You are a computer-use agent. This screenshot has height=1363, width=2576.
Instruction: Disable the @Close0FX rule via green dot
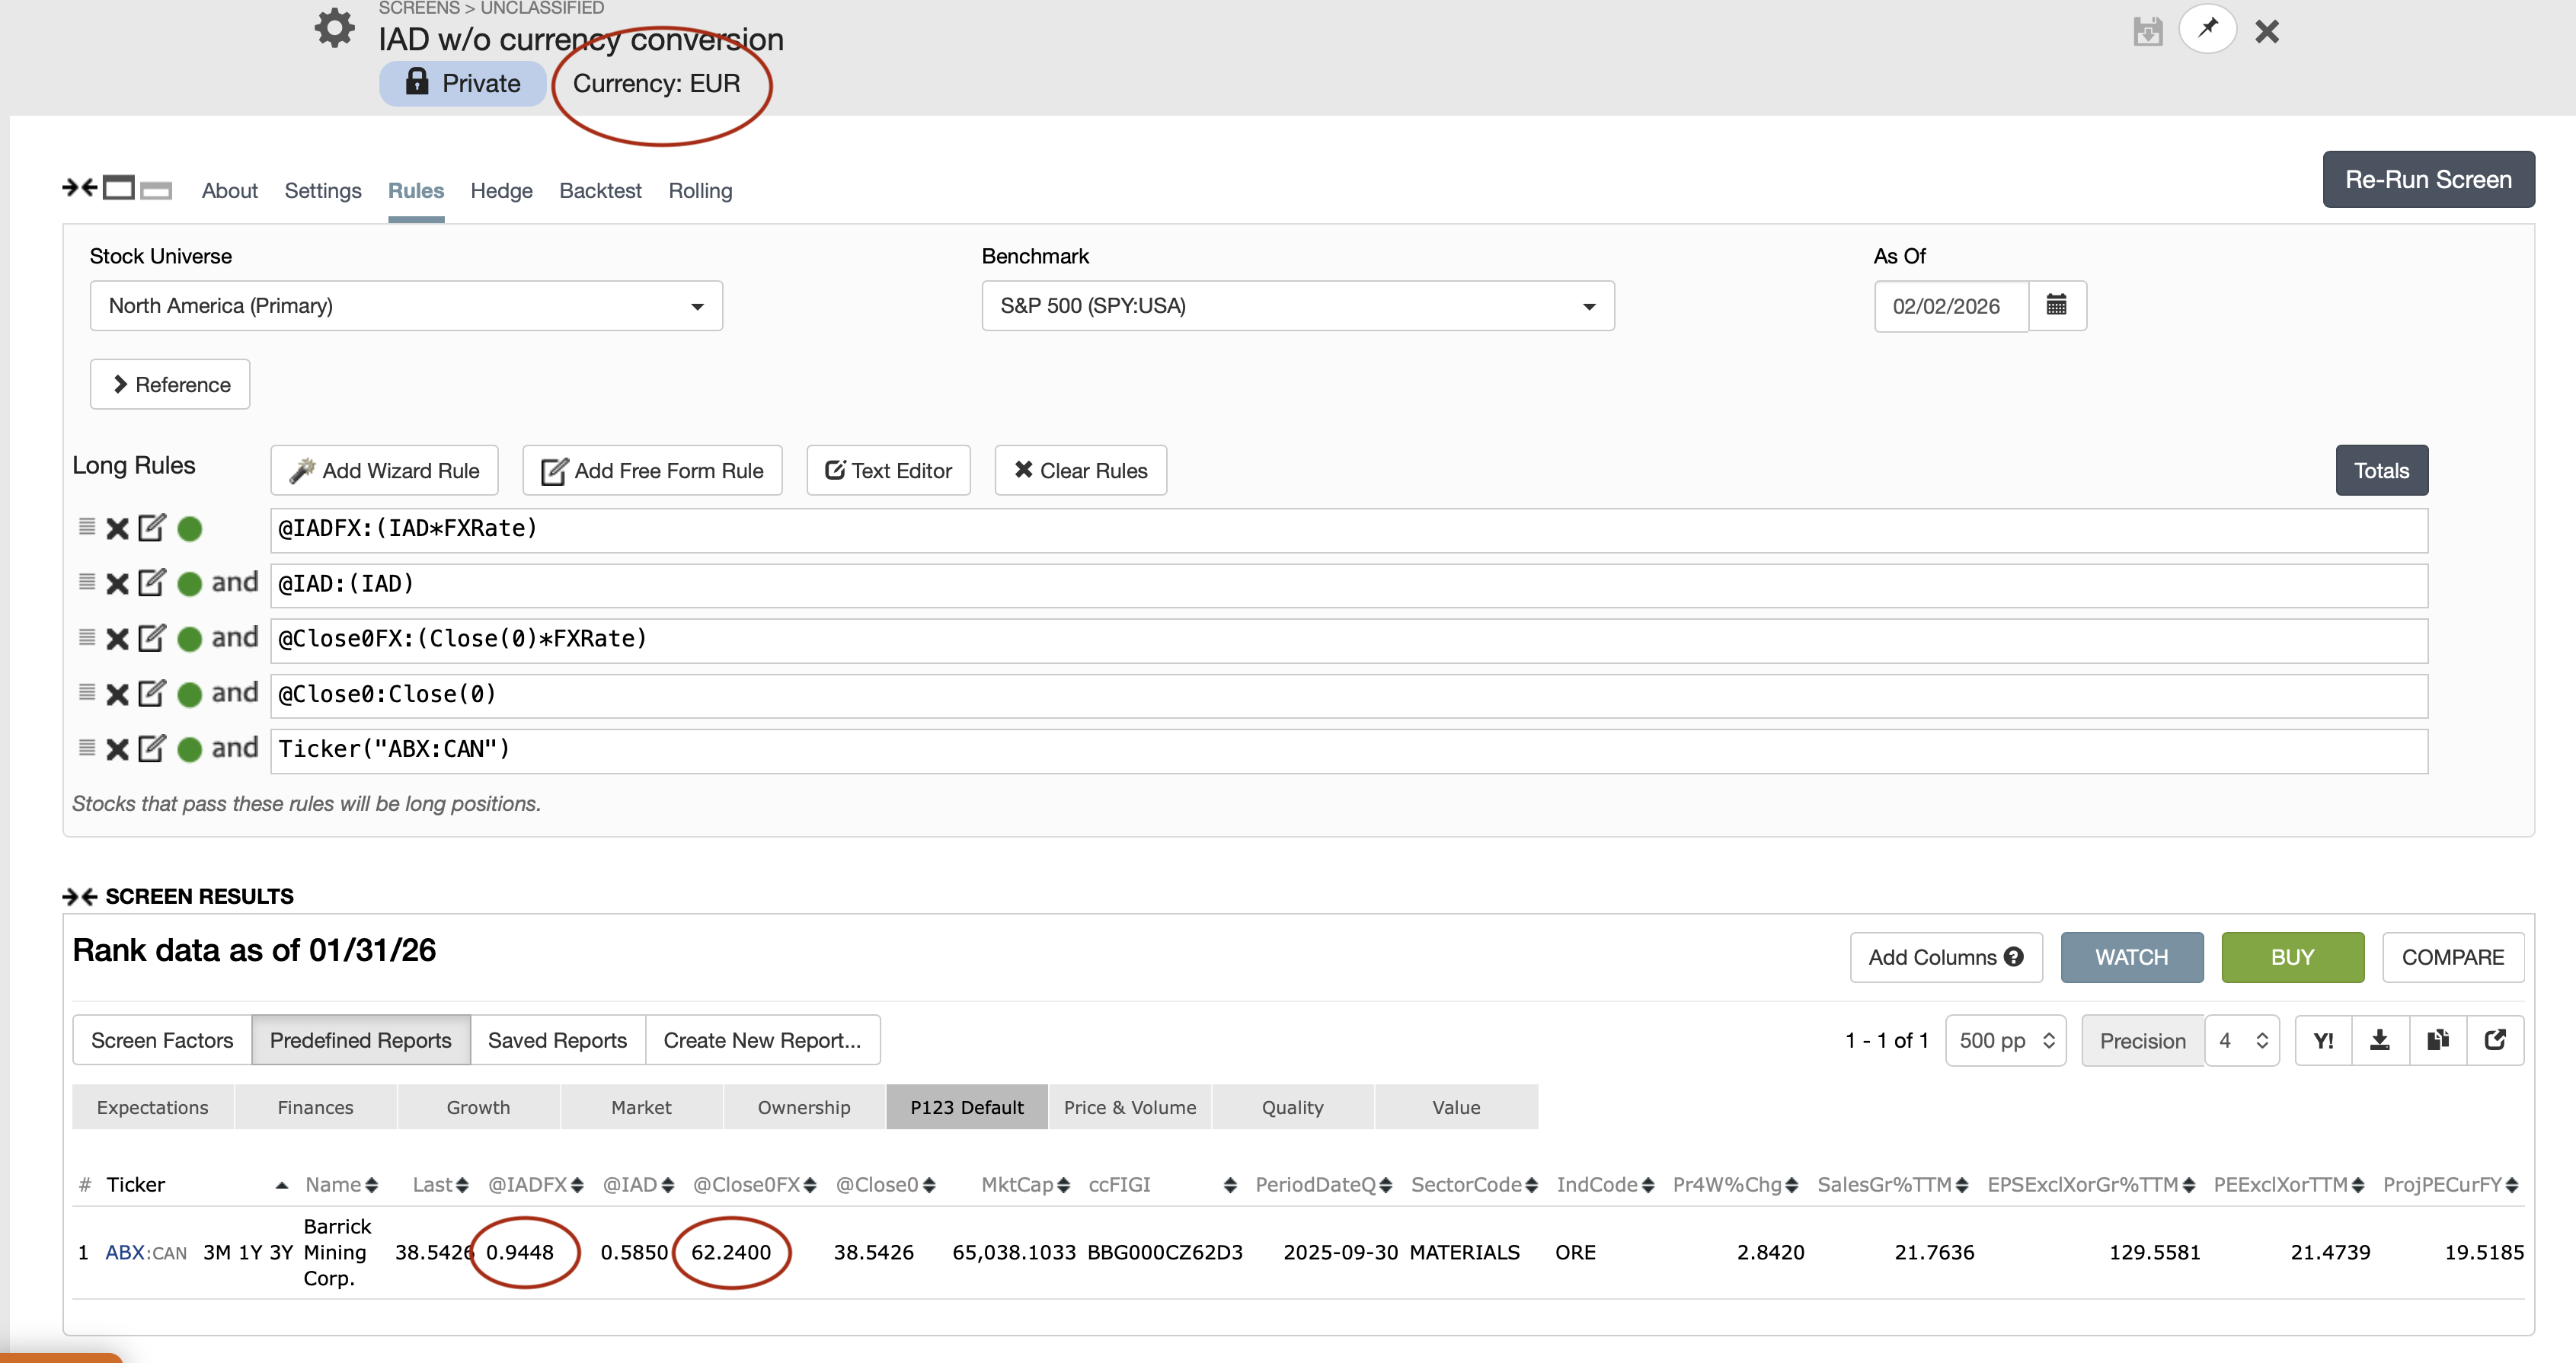click(189, 639)
